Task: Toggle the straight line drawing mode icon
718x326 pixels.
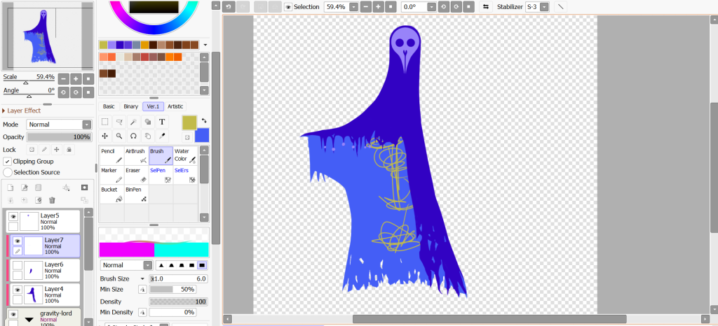Action: click(560, 7)
